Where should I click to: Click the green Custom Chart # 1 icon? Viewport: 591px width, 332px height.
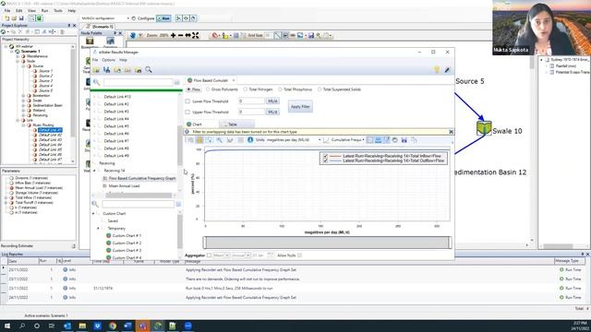point(109,236)
